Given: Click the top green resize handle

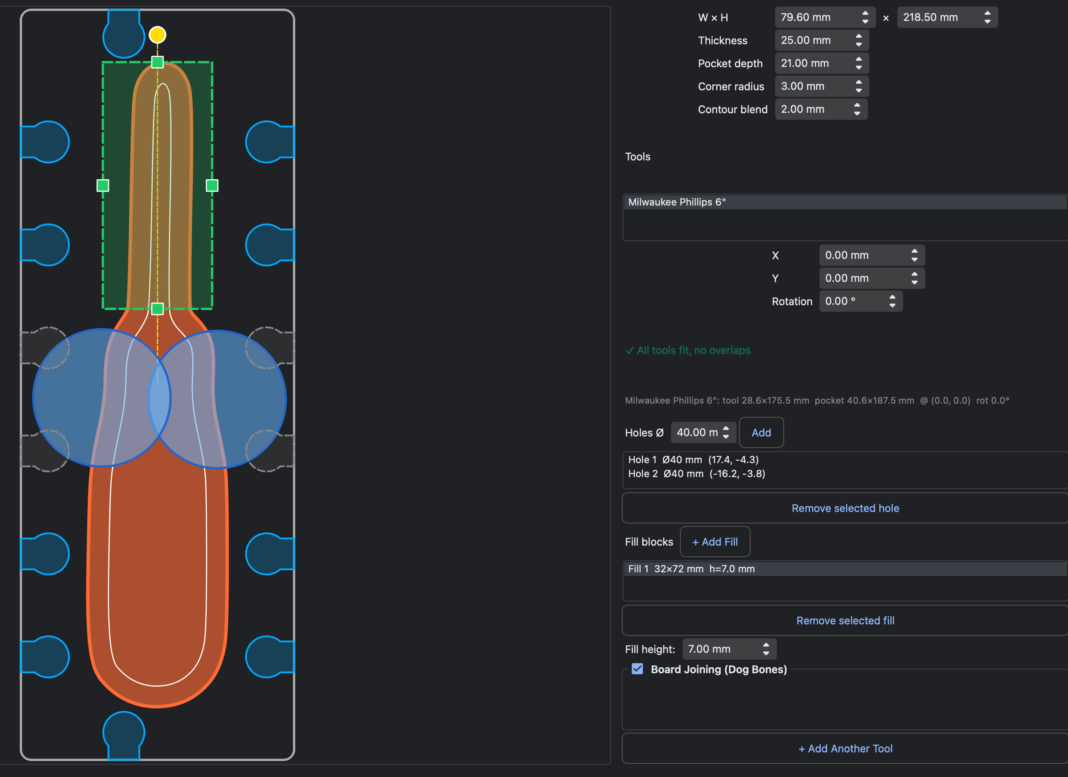Looking at the screenshot, I should click(157, 62).
